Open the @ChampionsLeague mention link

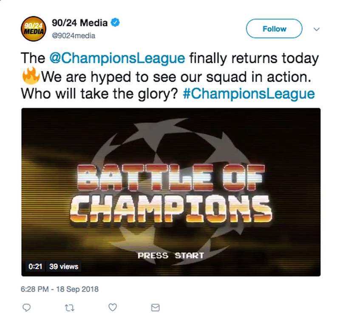(x=117, y=58)
